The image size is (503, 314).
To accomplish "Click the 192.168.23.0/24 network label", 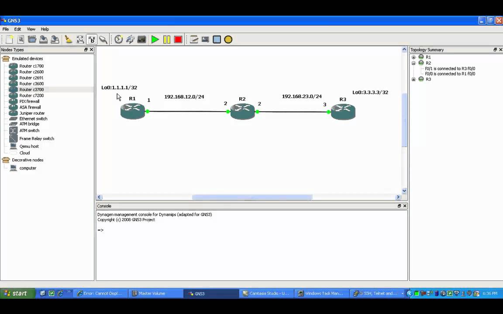I will click(x=302, y=96).
